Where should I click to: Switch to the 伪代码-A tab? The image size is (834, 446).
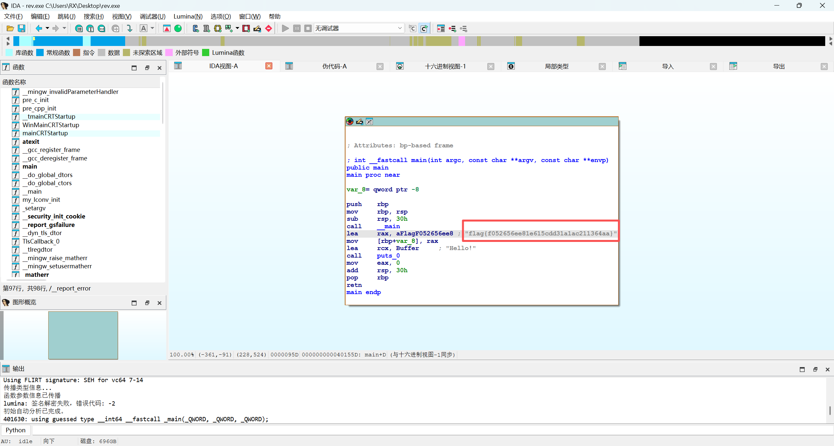334,66
